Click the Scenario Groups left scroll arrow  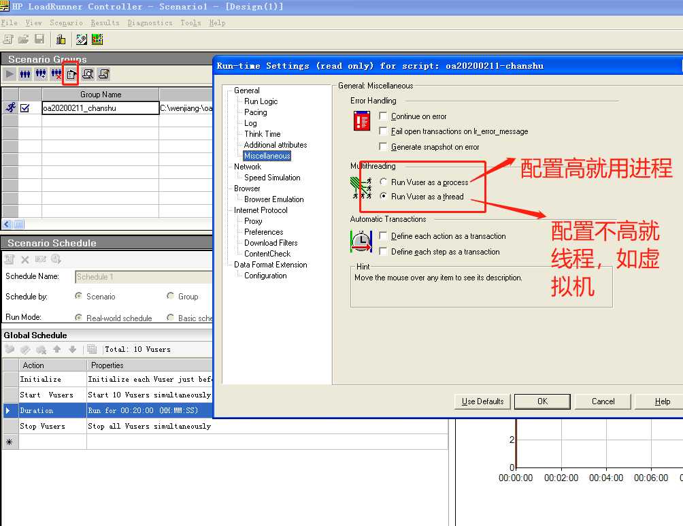point(7,224)
